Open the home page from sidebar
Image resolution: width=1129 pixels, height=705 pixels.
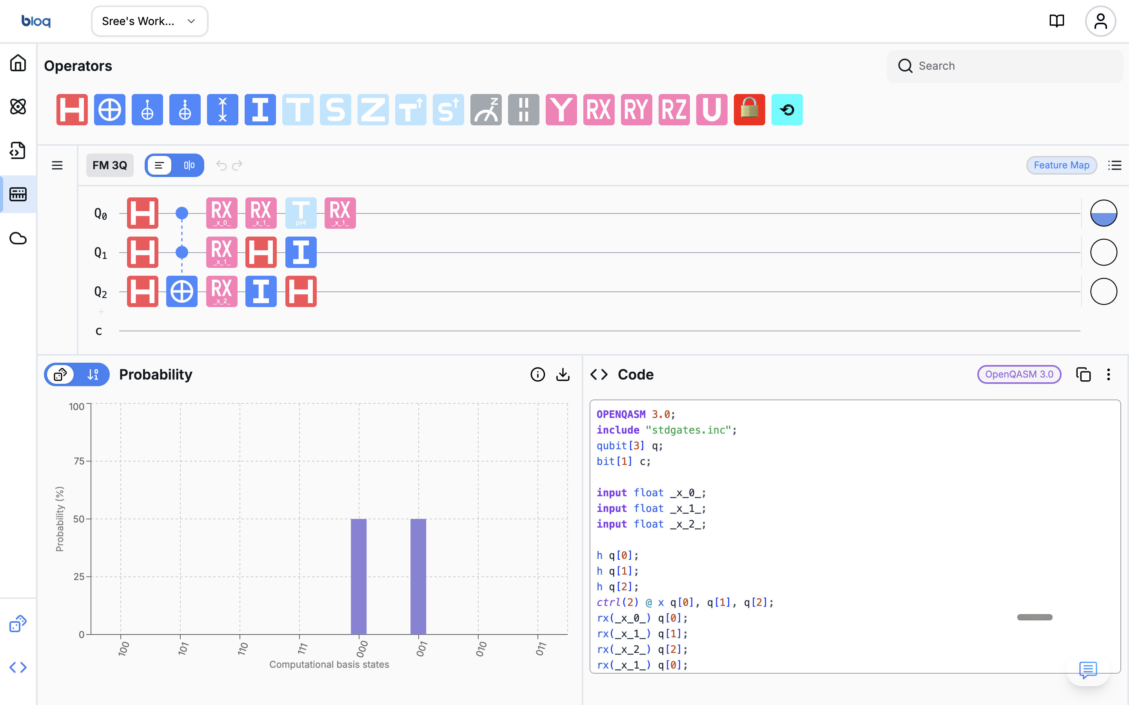point(18,63)
